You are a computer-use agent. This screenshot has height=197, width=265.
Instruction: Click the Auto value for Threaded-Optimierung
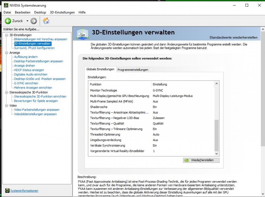coord(156,134)
